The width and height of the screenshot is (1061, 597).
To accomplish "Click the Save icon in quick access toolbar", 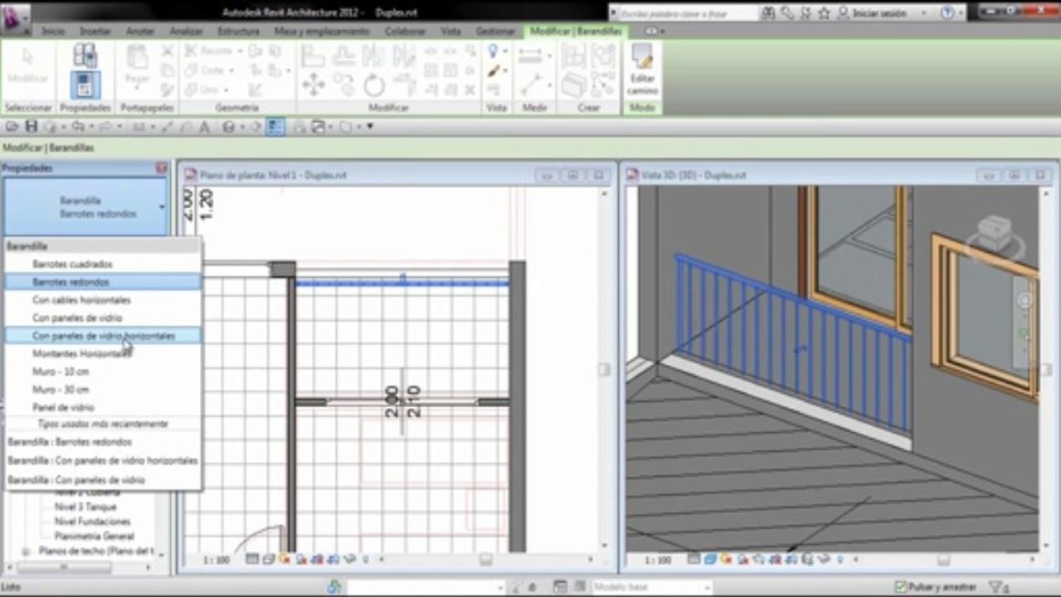I will 32,127.
